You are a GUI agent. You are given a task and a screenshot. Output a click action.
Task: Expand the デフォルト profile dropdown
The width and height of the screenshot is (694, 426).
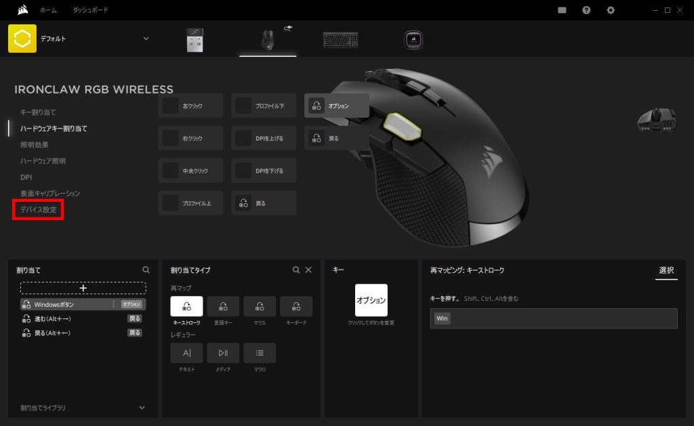tap(146, 39)
